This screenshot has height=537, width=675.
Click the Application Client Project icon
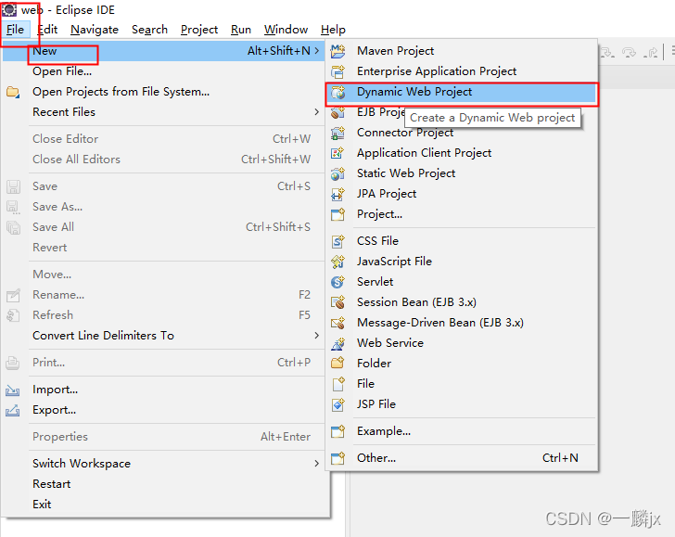tap(337, 153)
